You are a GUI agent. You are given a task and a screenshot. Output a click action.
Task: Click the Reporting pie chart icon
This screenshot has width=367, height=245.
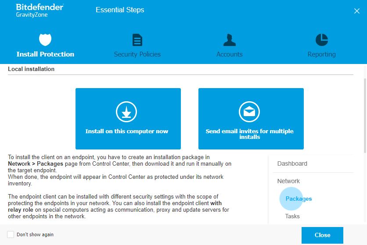322,40
